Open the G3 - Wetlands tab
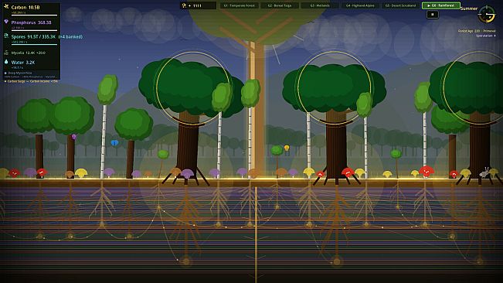Viewport: 503px width, 283px height. (x=320, y=5)
